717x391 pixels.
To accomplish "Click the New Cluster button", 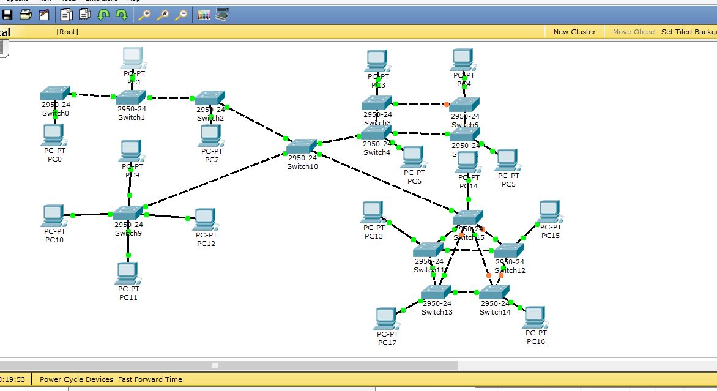I will click(574, 31).
